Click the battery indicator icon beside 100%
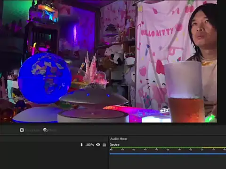 point(81,145)
